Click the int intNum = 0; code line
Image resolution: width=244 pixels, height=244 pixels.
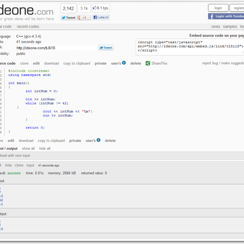pos(42,91)
